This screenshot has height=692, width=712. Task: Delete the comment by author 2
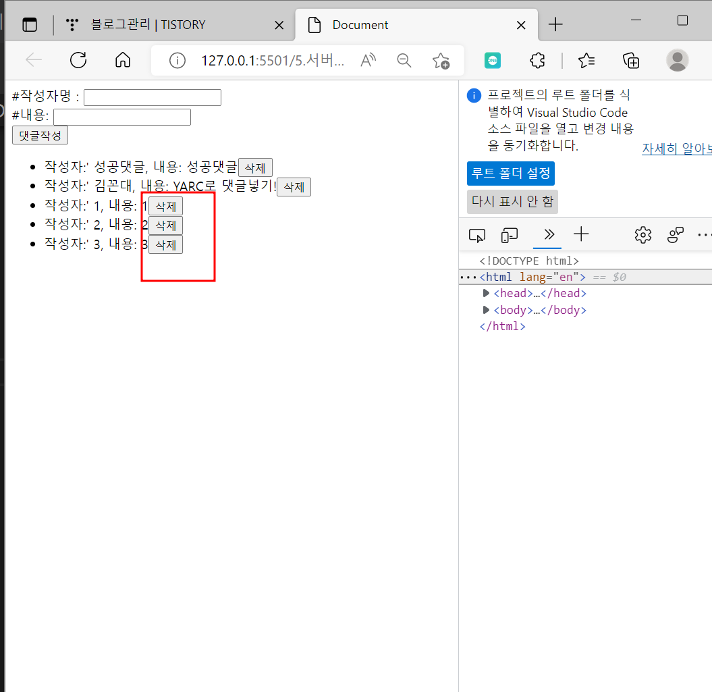pos(166,225)
